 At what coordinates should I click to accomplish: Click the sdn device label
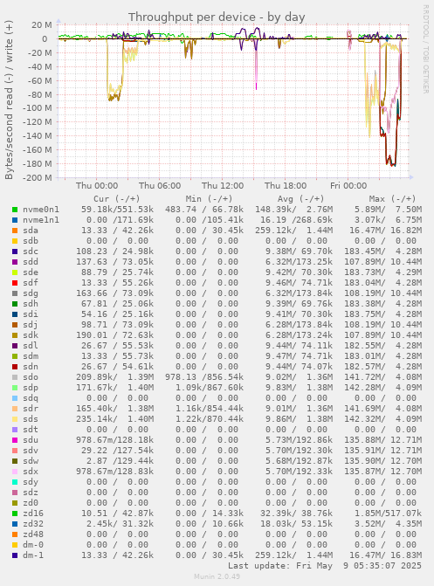pyautogui.click(x=31, y=367)
